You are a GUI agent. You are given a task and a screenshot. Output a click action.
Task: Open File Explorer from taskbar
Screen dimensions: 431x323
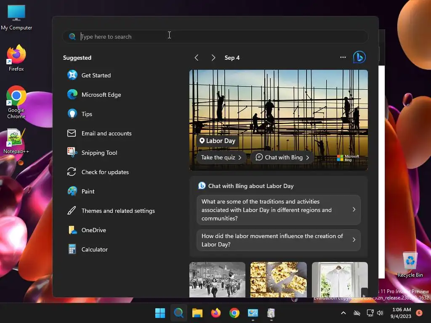click(197, 313)
